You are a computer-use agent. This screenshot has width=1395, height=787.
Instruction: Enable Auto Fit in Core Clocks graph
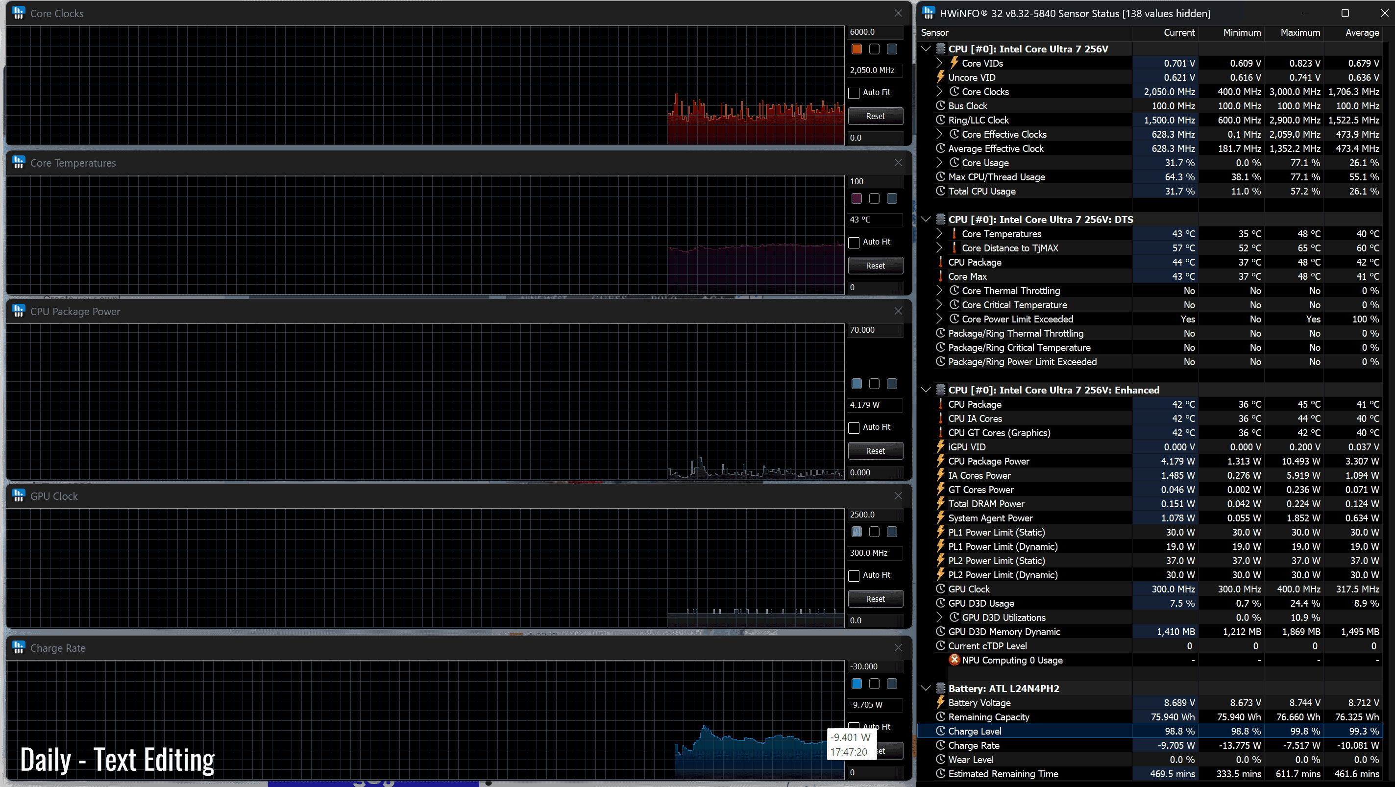(x=854, y=93)
